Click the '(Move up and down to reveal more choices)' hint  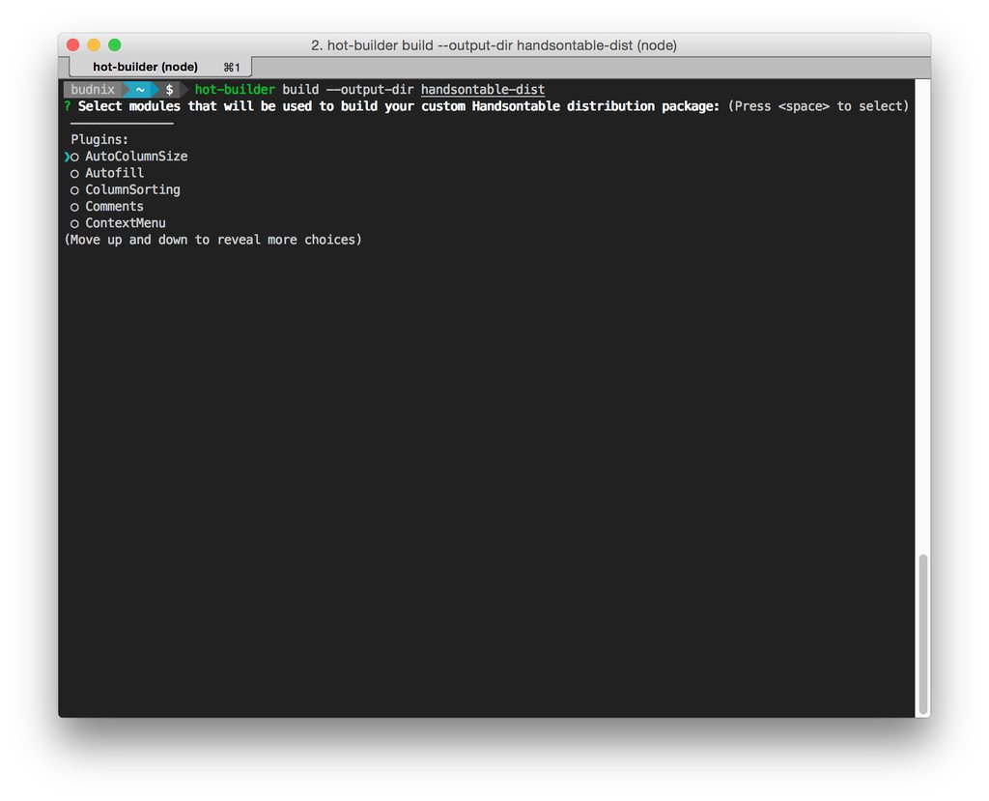(x=213, y=240)
